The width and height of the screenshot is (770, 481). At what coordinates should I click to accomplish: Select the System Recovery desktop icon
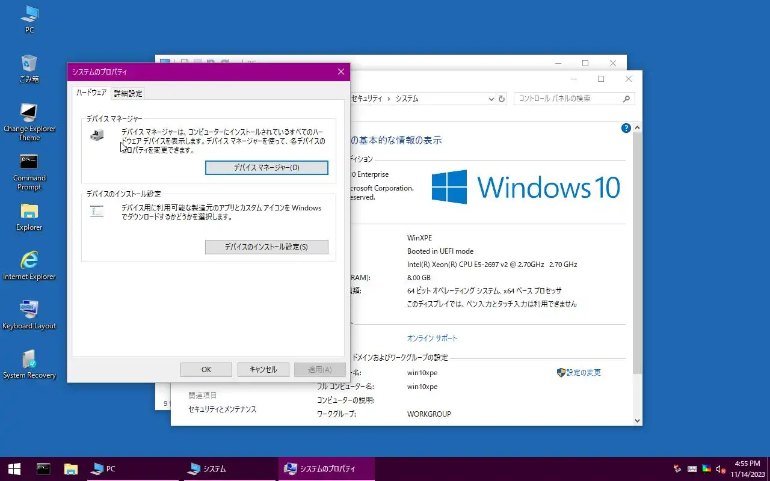click(29, 365)
